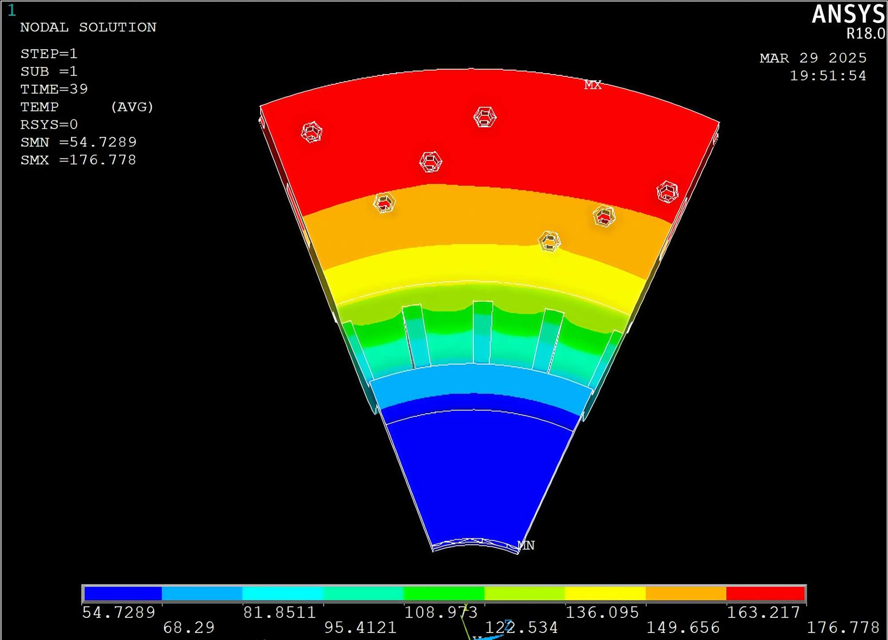Select the orange legend color band
The width and height of the screenshot is (888, 640).
coord(686,593)
